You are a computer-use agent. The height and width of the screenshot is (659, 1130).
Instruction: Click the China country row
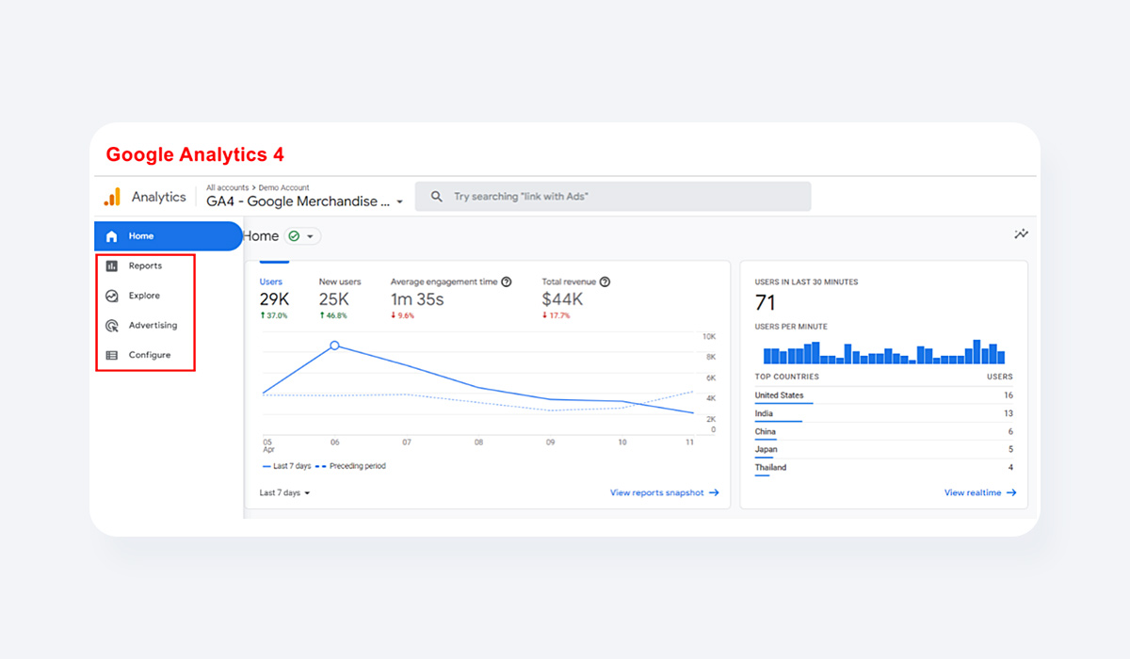pos(883,432)
